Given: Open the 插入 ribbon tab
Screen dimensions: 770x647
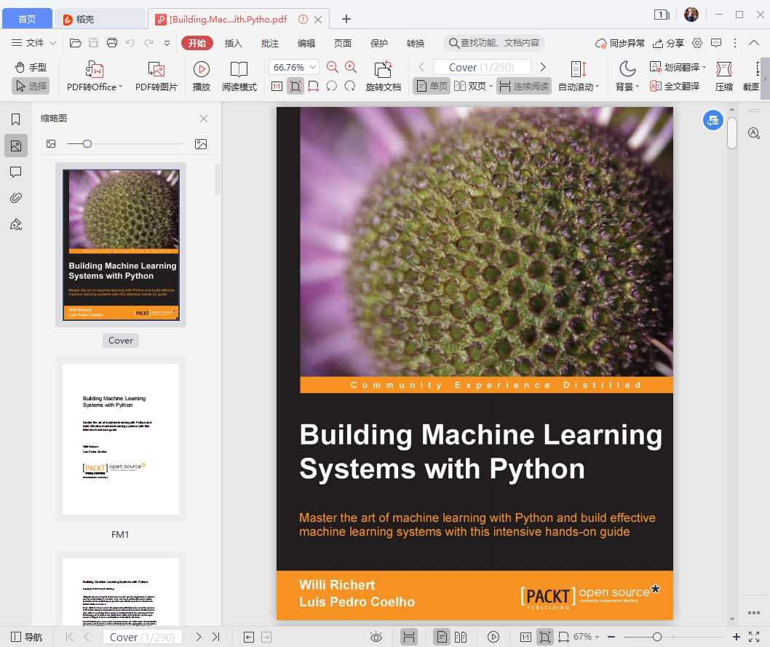Looking at the screenshot, I should pyautogui.click(x=234, y=43).
